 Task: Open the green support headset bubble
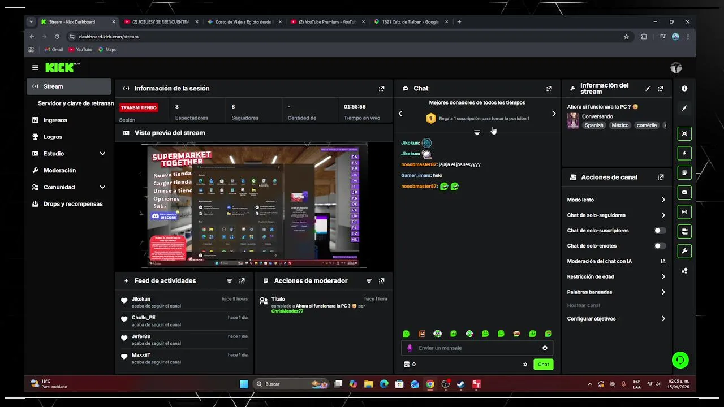click(680, 360)
